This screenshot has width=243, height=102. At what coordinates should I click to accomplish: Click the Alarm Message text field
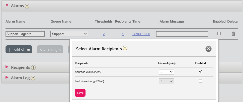tap(182, 34)
